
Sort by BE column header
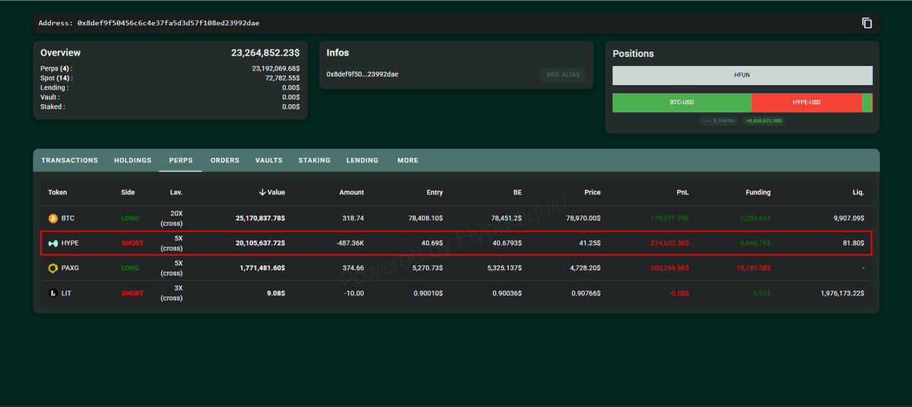517,192
